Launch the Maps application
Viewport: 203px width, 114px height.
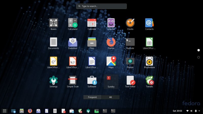(111, 63)
